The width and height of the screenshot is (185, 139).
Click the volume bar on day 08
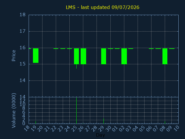pos(165,122)
